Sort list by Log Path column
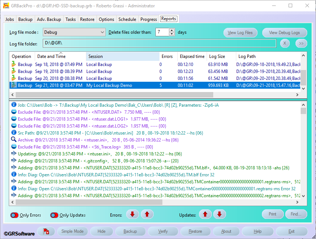The height and width of the screenshot is (239, 316). pos(268,56)
